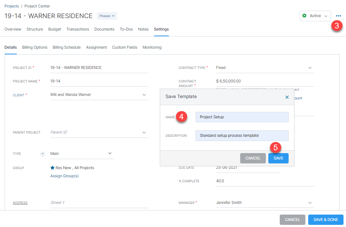Screen dimensions: 346x227
Task: Click the template Description input field
Action: (242, 135)
